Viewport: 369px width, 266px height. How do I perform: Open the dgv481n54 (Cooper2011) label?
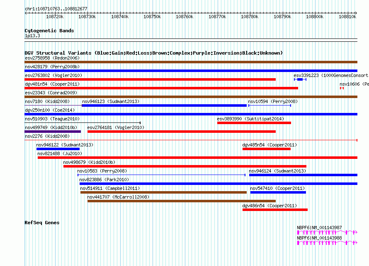52,84
